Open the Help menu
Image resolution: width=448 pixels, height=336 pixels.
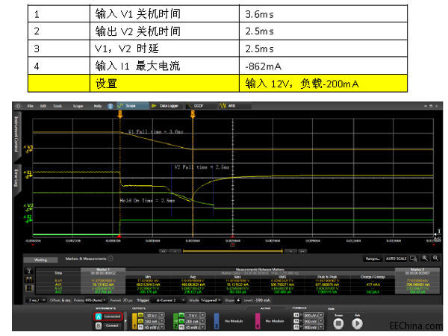98,106
